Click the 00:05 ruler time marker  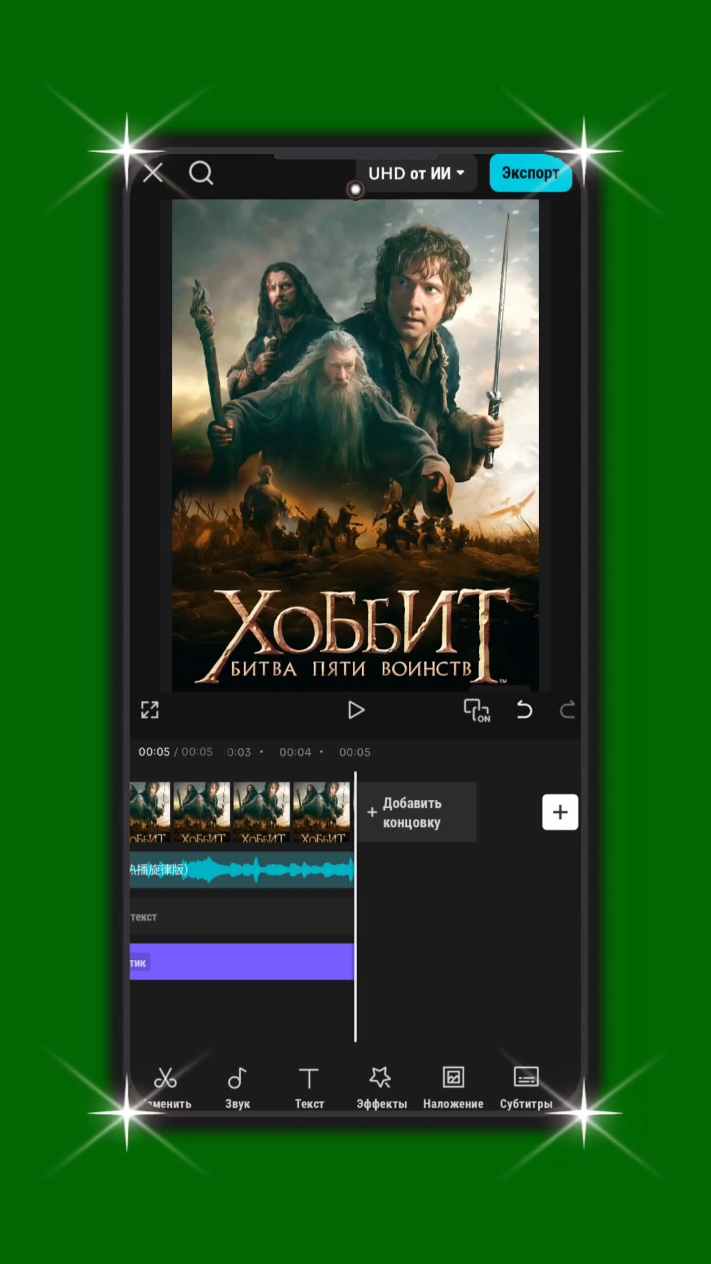(355, 752)
